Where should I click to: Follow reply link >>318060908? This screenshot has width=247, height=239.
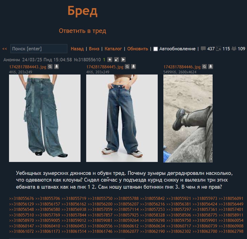tap(231, 226)
